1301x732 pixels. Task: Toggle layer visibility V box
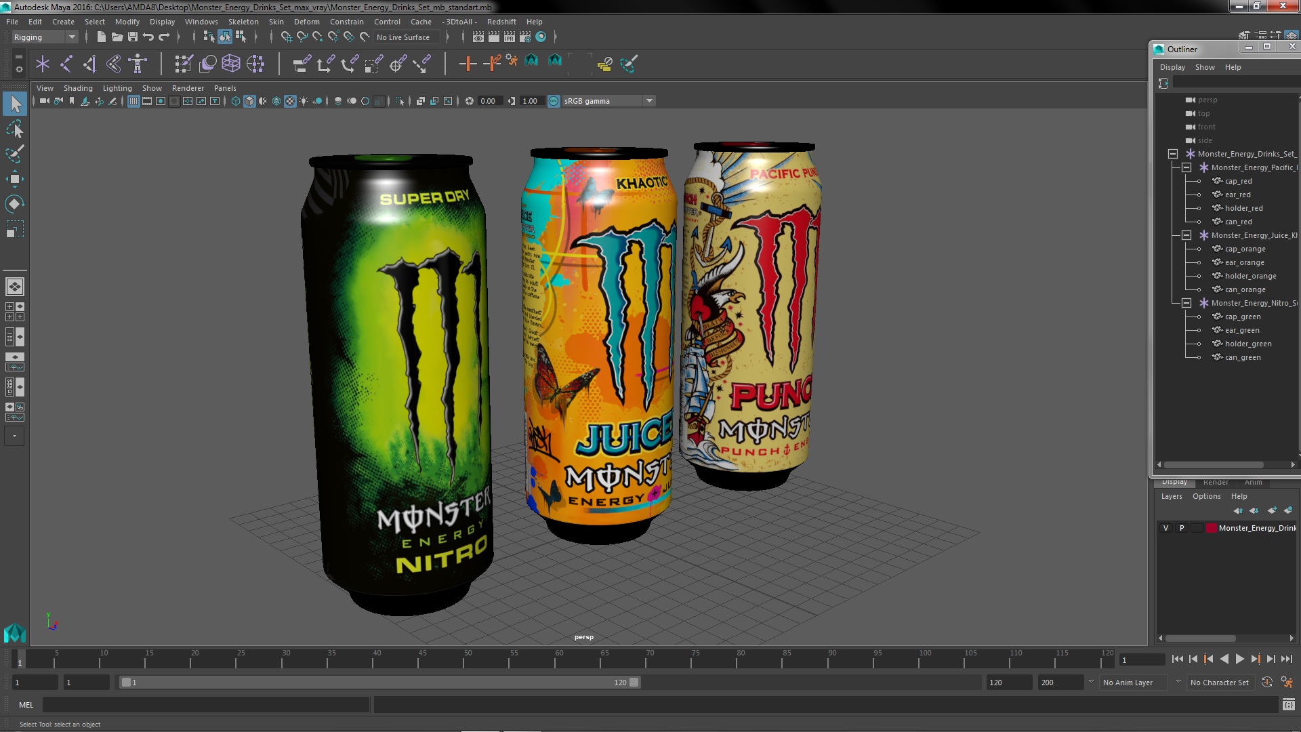[1165, 528]
